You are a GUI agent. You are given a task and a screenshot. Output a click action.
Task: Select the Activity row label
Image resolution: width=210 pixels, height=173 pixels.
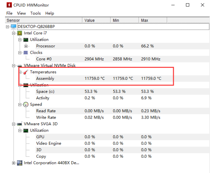pos(43,98)
